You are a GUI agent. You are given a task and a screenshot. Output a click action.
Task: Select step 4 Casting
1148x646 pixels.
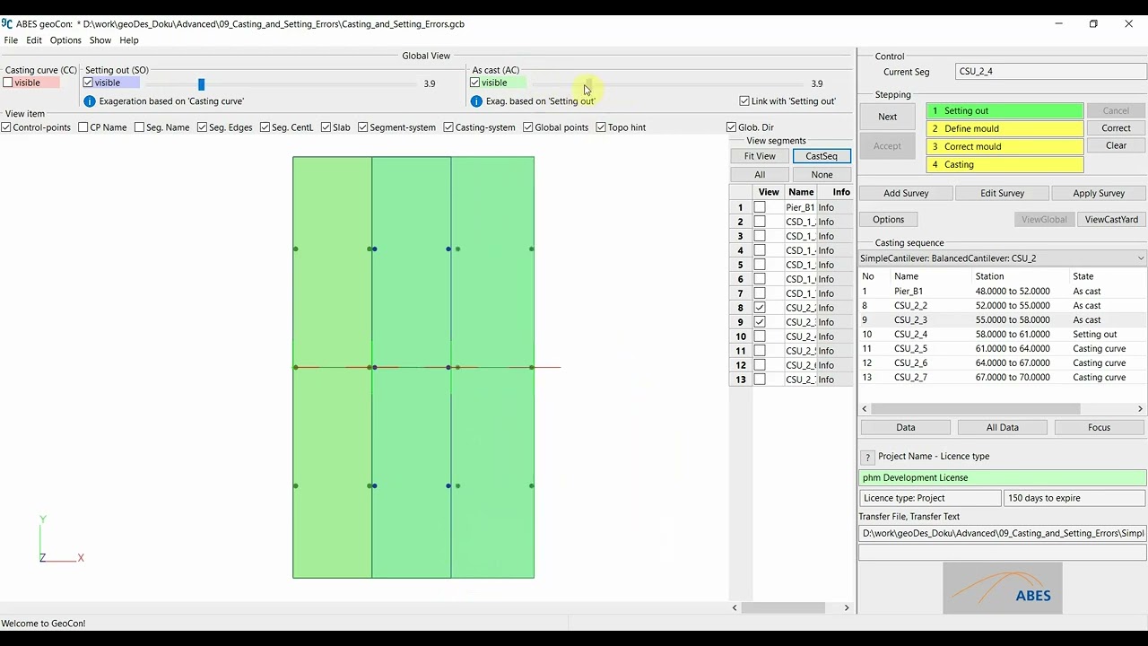pyautogui.click(x=1004, y=165)
